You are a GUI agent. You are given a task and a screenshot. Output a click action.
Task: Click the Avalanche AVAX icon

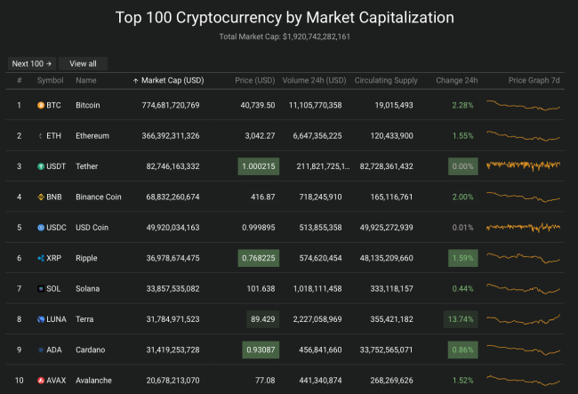tap(41, 381)
